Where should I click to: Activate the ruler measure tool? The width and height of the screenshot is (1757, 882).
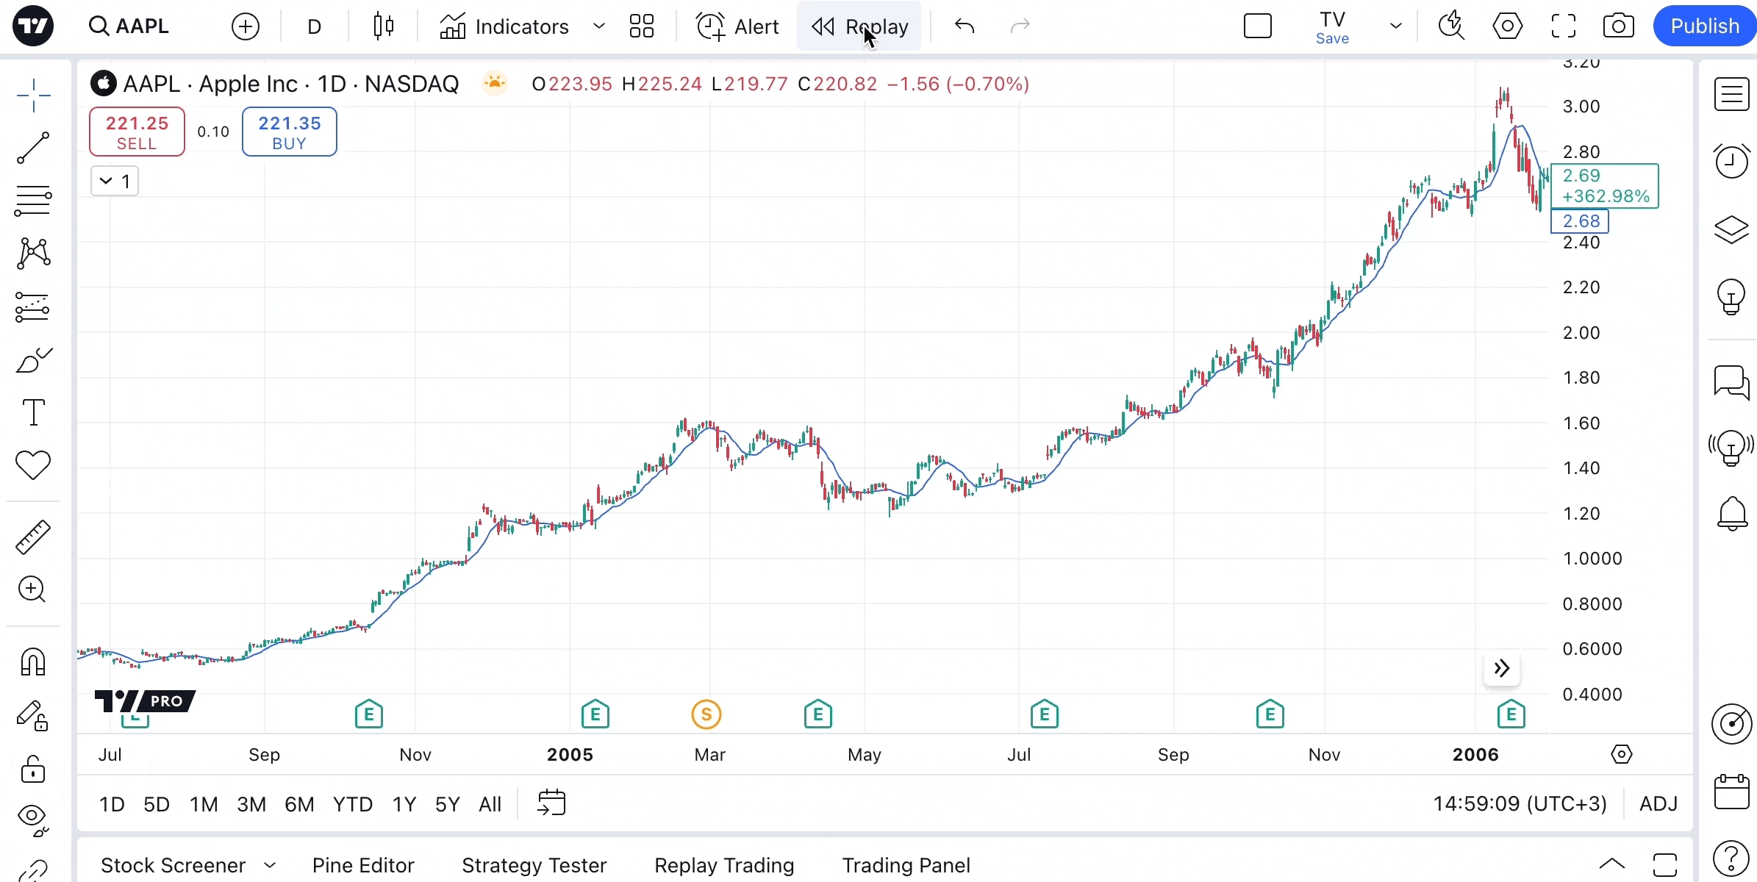33,537
